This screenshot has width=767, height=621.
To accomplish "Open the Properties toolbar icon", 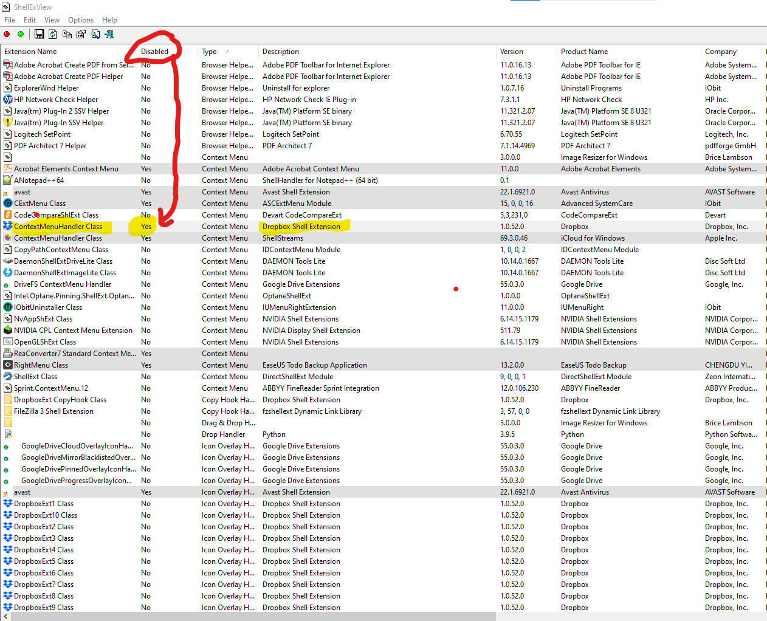I will coord(81,34).
